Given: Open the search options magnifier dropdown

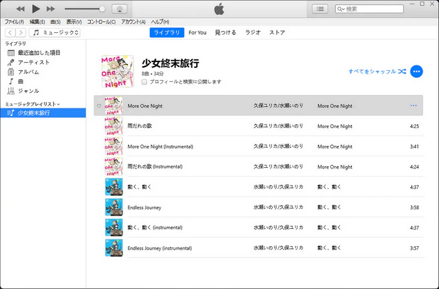Looking at the screenshot, I should point(341,9).
